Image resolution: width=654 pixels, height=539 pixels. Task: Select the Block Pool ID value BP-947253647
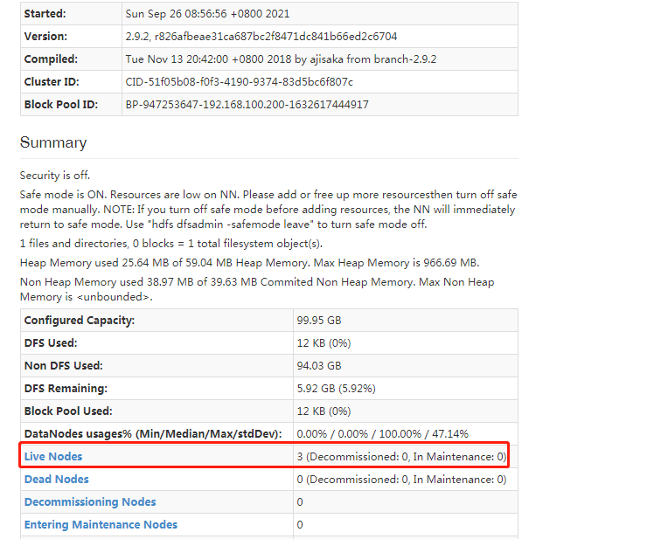pyautogui.click(x=247, y=104)
